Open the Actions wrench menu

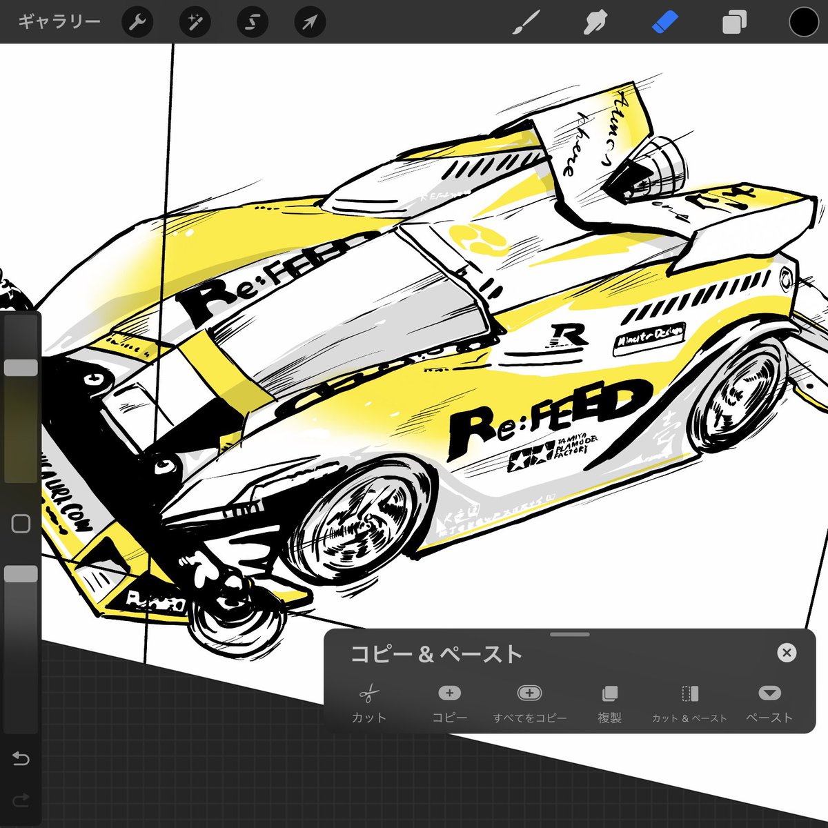coord(137,22)
